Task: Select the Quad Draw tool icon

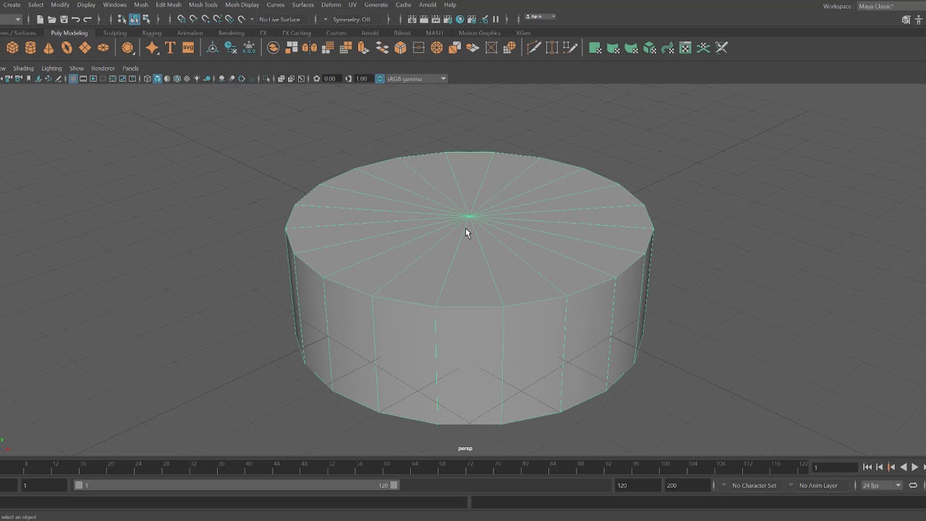Action: tap(570, 48)
